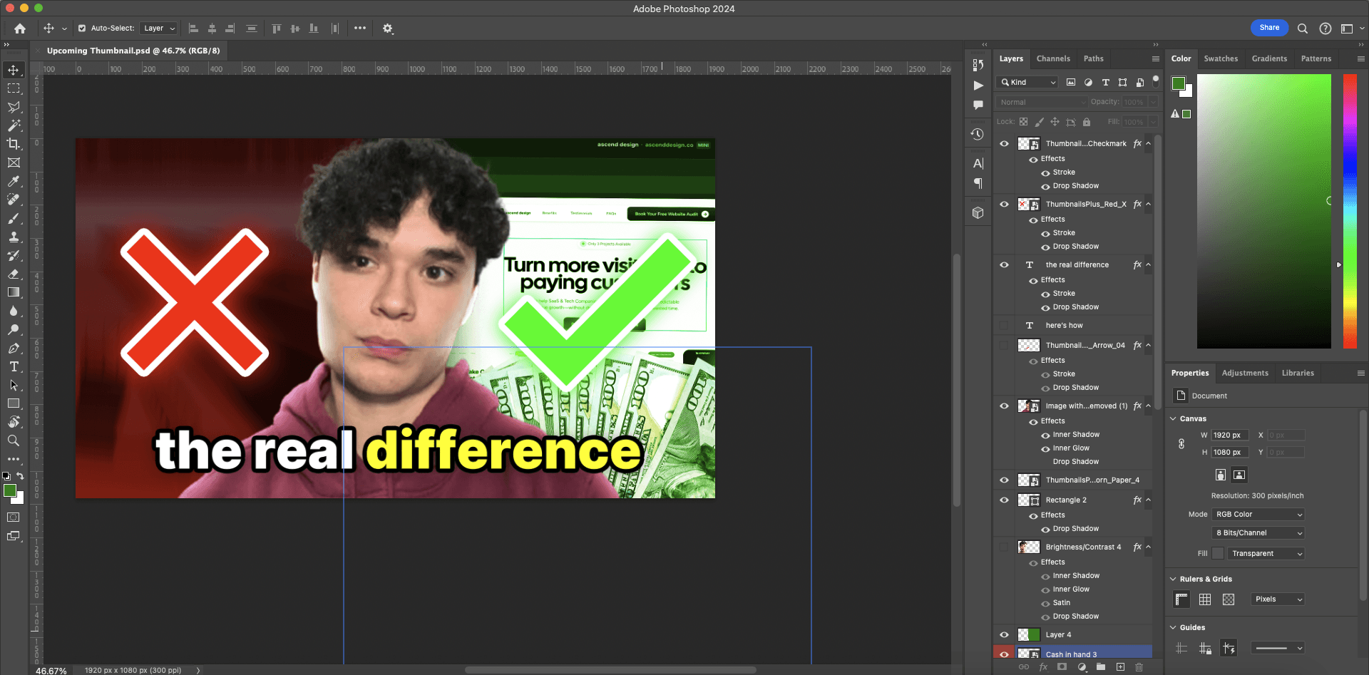The width and height of the screenshot is (1369, 675).
Task: Open the options bar gear settings
Action: coord(388,29)
